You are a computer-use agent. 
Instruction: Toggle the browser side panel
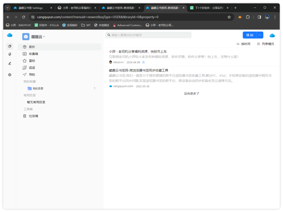[259, 17]
